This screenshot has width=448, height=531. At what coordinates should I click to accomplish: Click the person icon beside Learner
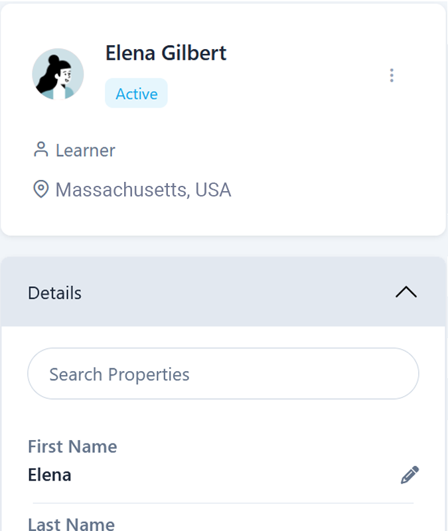tap(41, 150)
